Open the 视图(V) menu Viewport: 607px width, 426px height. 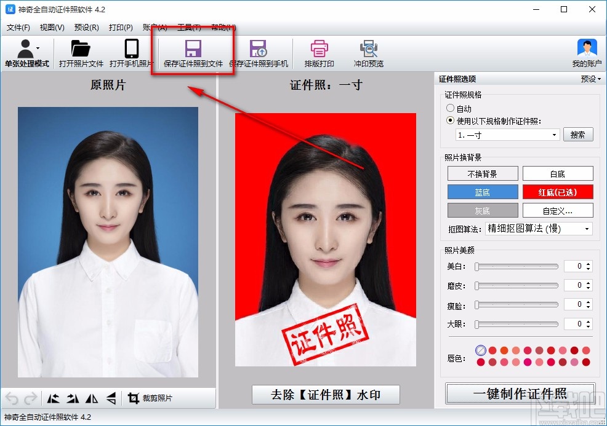52,28
